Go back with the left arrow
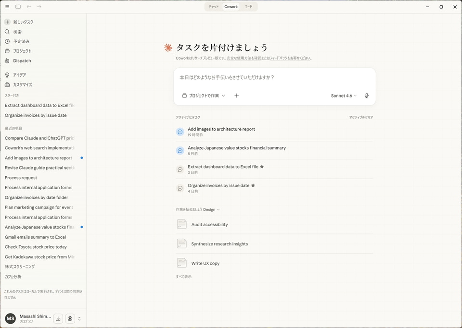The width and height of the screenshot is (462, 328). (x=28, y=6)
